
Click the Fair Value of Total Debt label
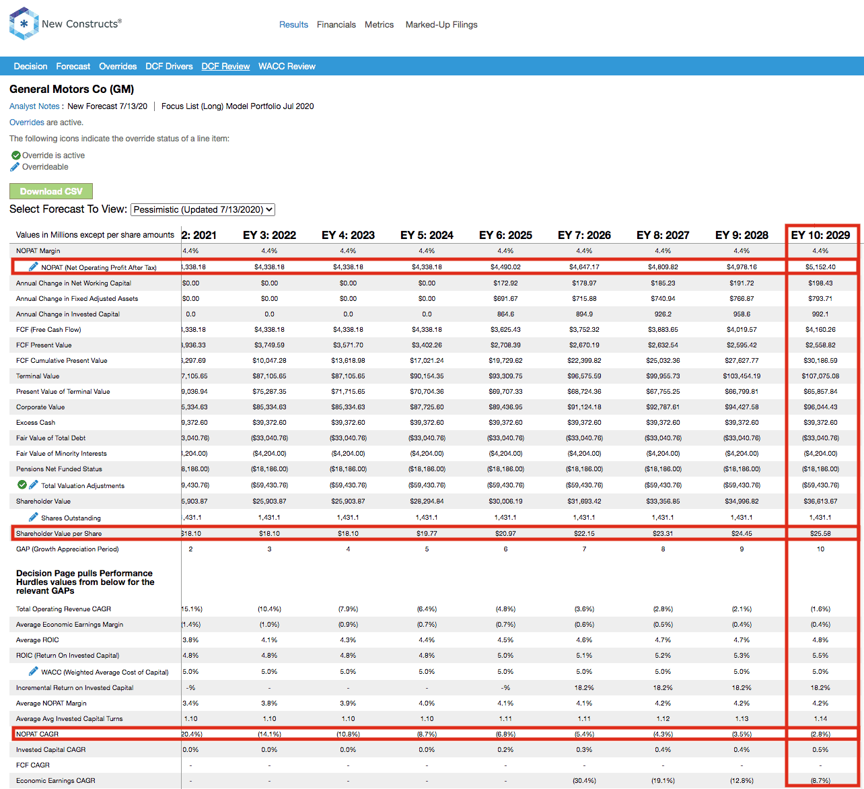(x=51, y=438)
